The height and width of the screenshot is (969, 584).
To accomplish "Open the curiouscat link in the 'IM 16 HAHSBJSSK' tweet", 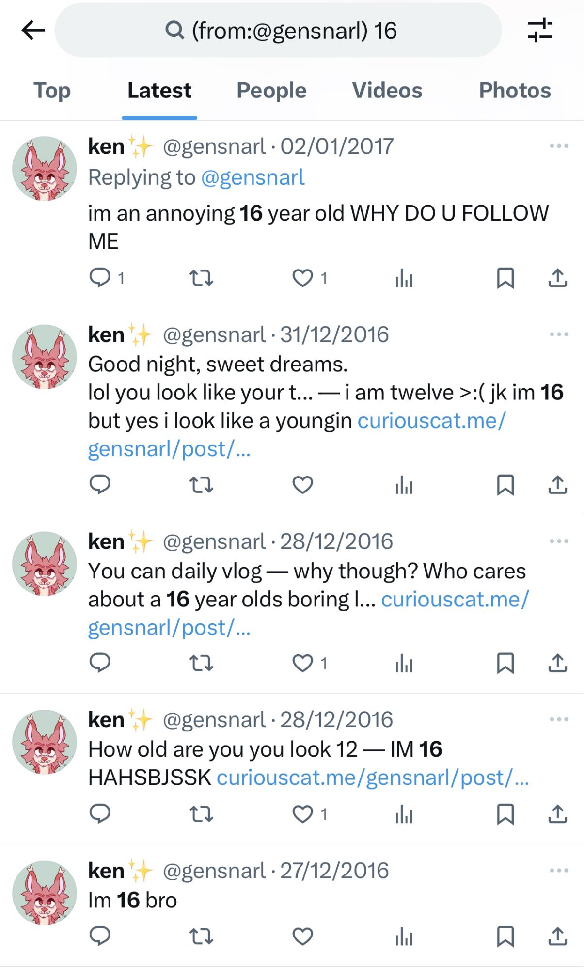I will (372, 778).
